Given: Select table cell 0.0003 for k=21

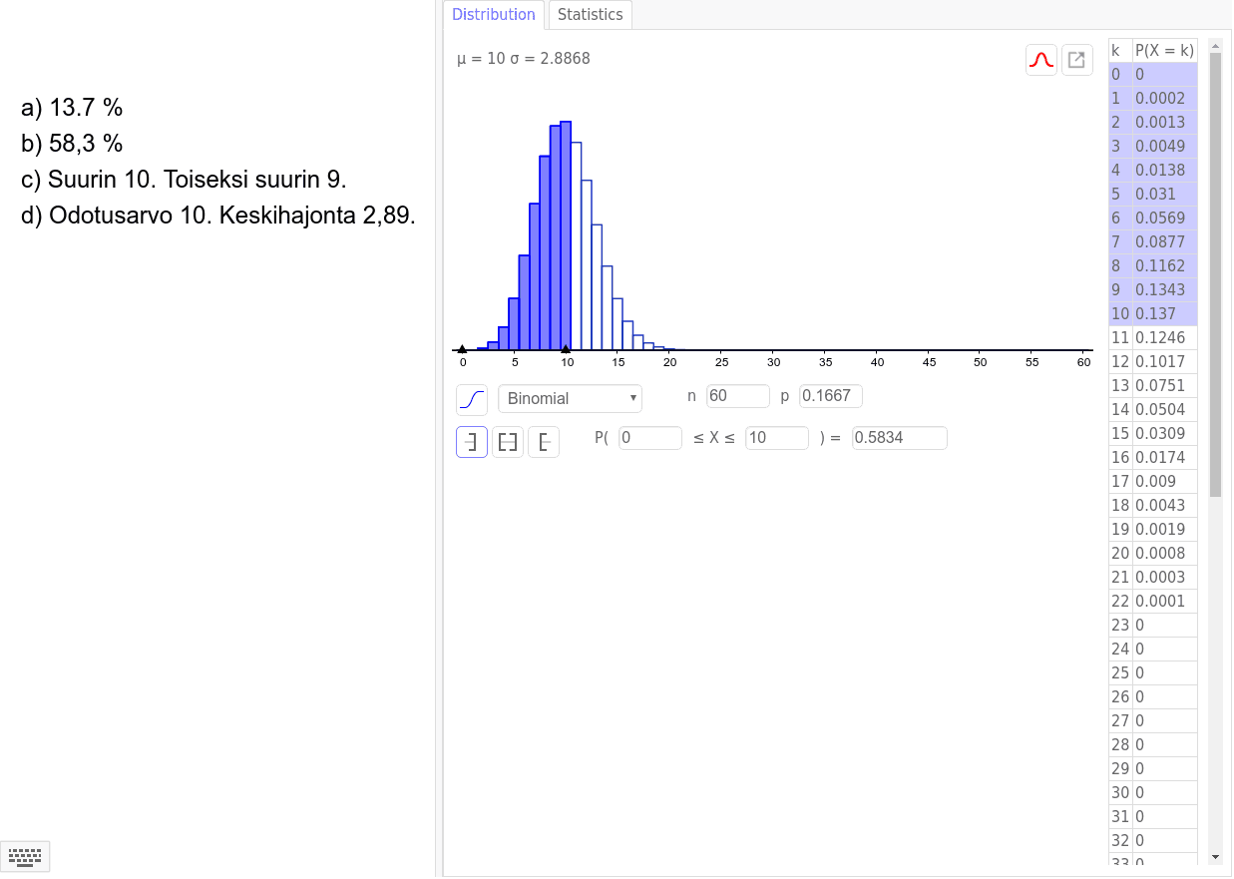Looking at the screenshot, I should coord(1165,577).
